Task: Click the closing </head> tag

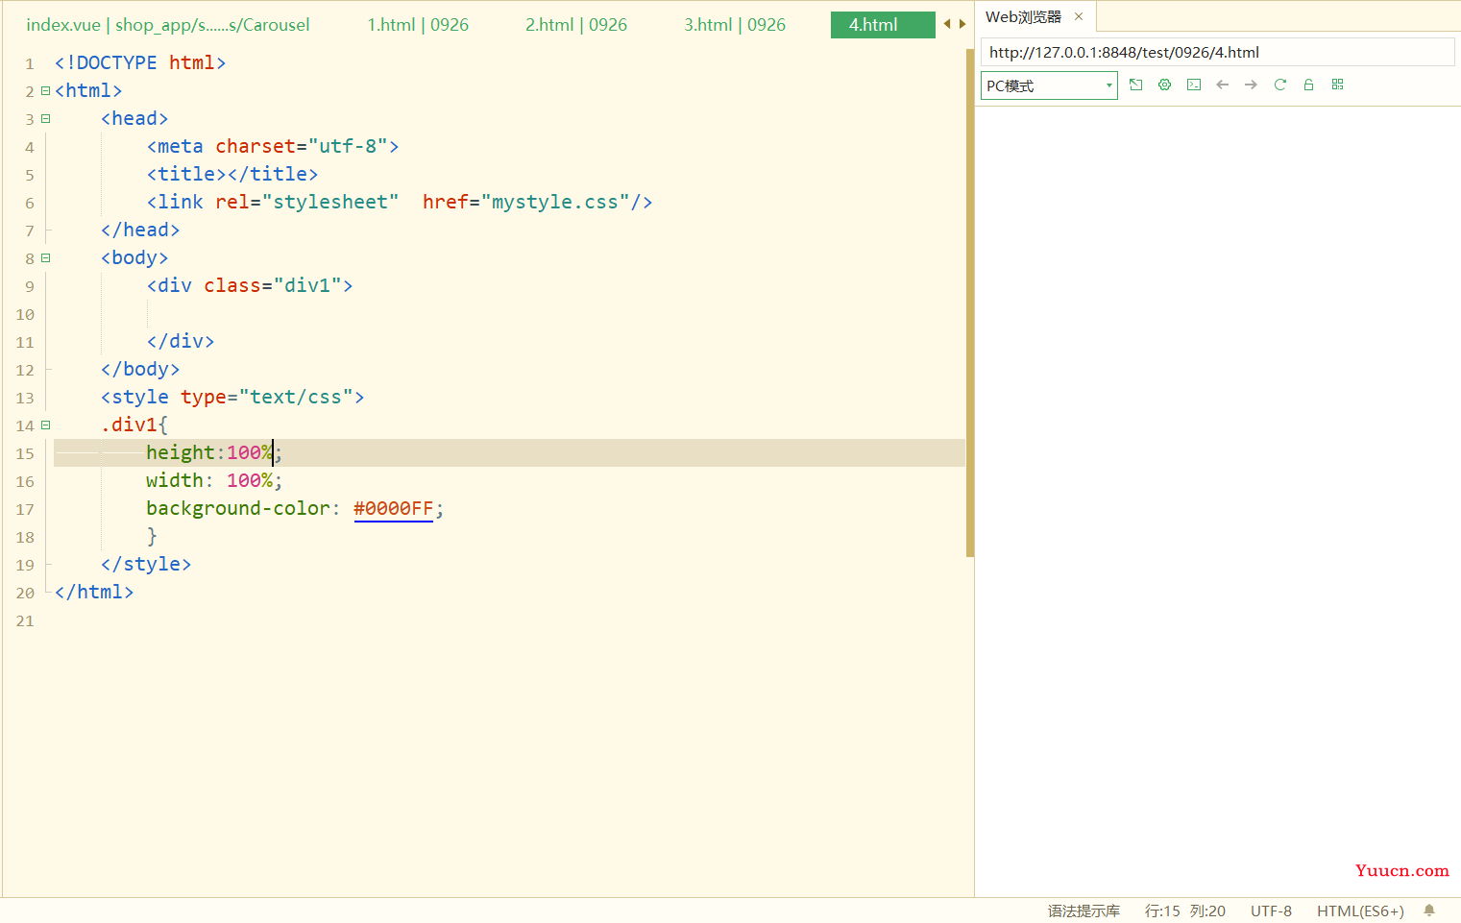Action: (x=140, y=230)
